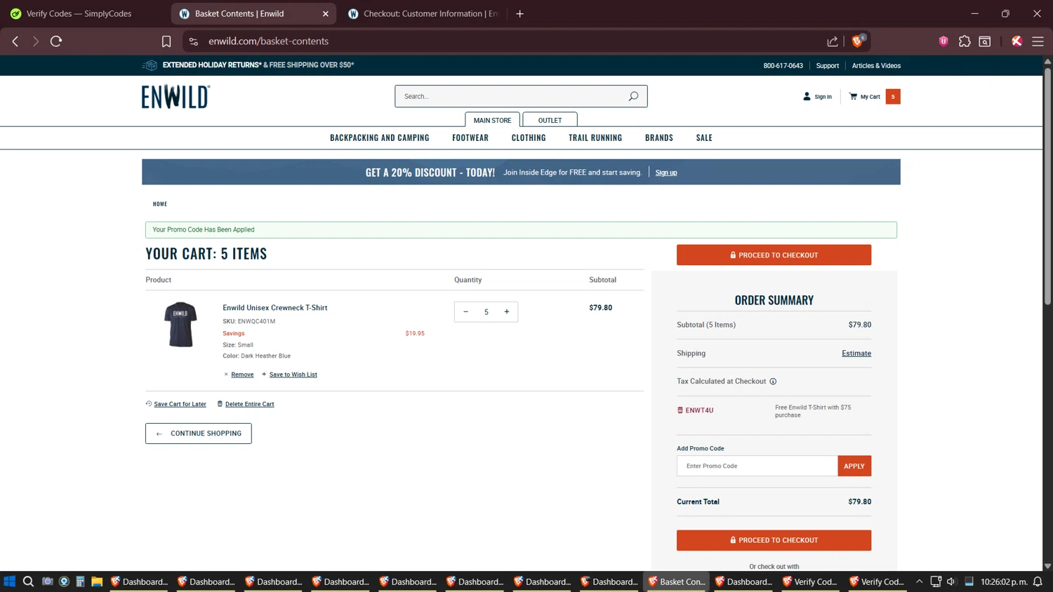Click the quantity field showing 5

[x=486, y=311]
